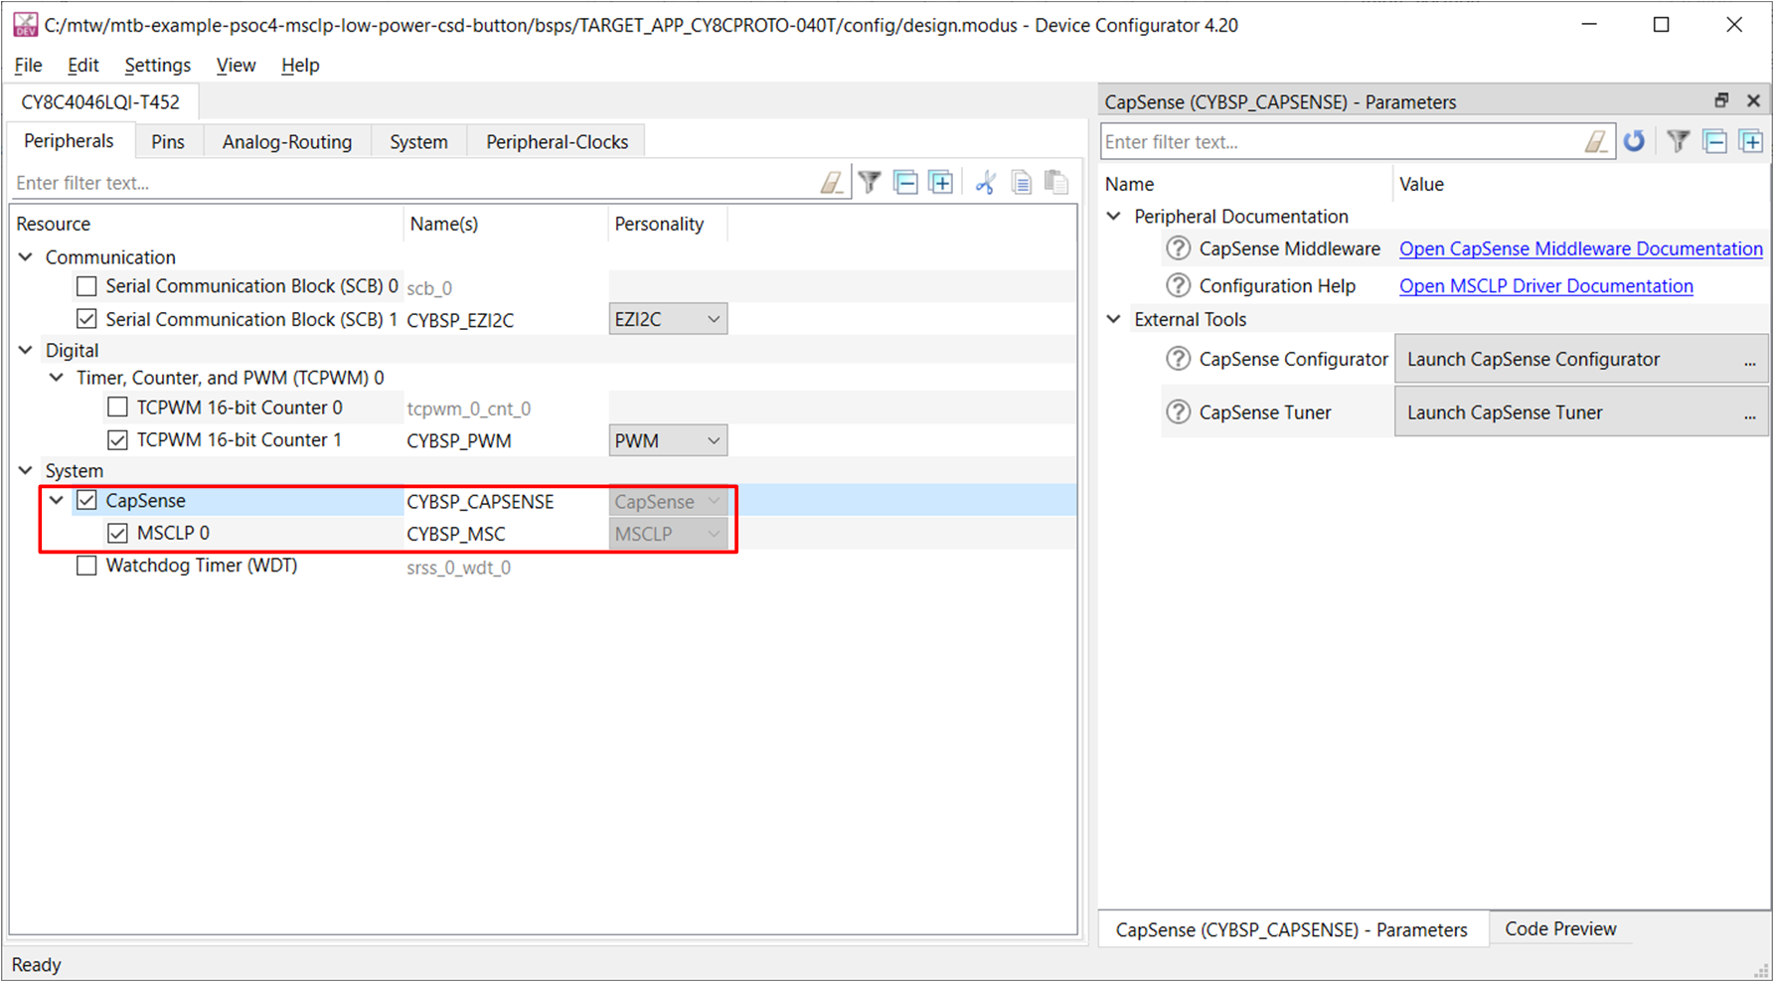The width and height of the screenshot is (1774, 982).
Task: Open the View menu
Action: point(236,66)
